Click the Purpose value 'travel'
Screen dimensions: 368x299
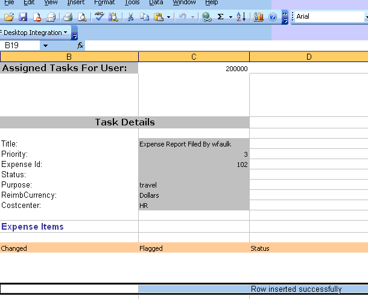tap(194, 185)
